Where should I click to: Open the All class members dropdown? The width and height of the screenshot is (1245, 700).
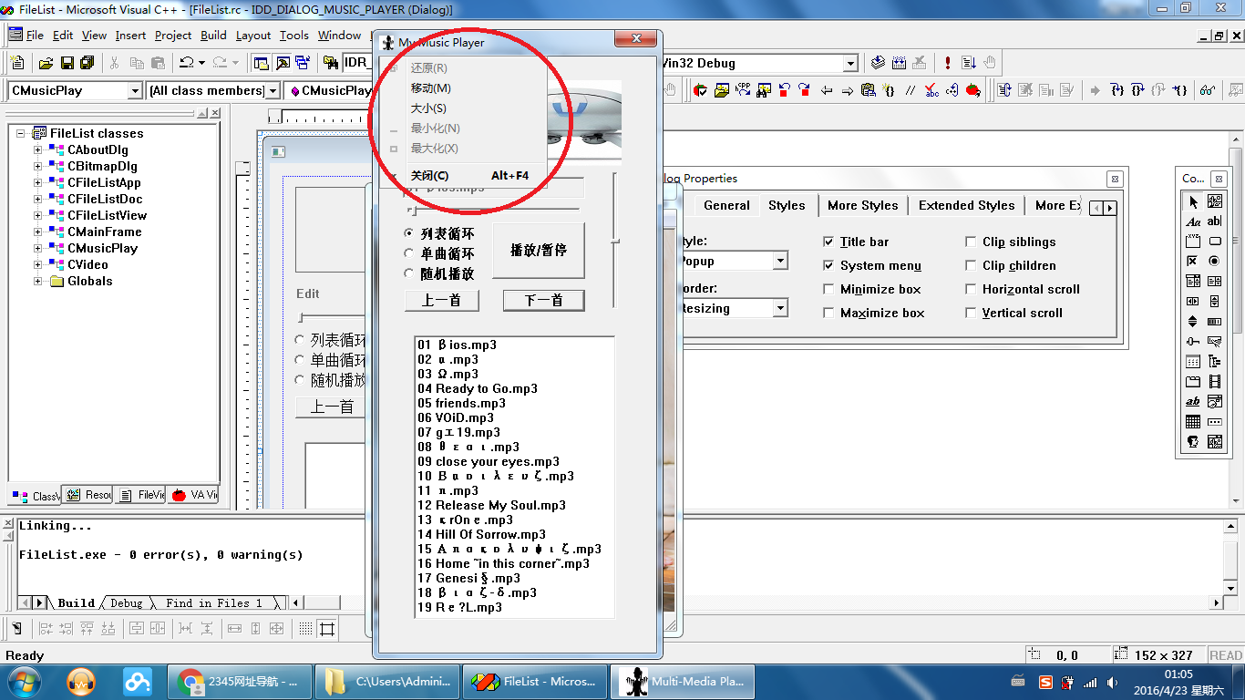point(273,90)
